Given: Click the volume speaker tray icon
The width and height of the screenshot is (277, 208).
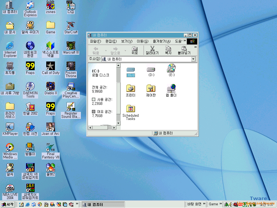Looking at the screenshot, I should (x=230, y=205).
